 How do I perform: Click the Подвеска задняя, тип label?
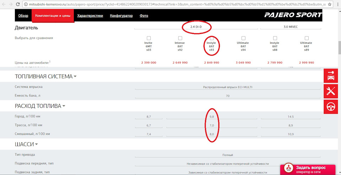tap(32, 173)
